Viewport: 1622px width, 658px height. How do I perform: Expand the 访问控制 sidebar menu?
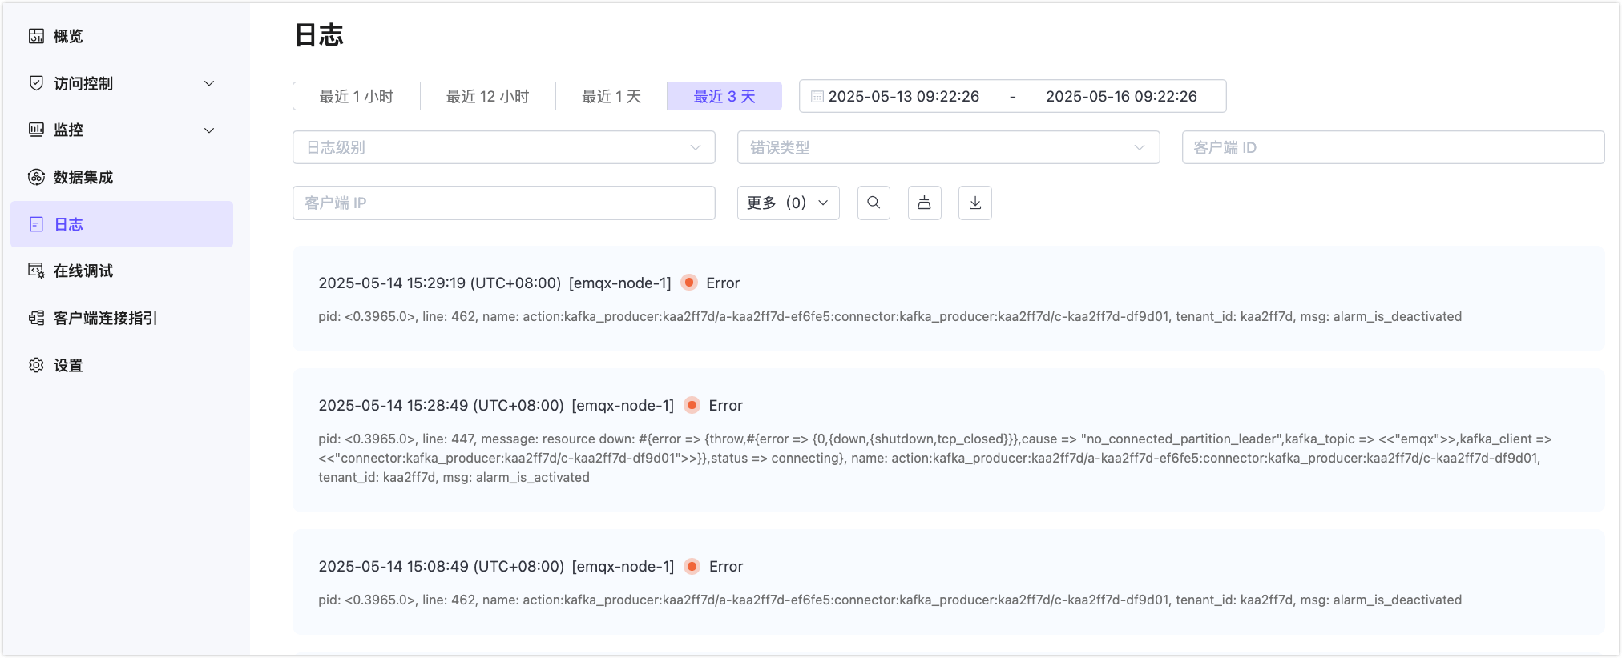click(122, 83)
